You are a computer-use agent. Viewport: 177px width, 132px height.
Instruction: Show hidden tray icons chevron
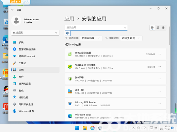coord(134,128)
